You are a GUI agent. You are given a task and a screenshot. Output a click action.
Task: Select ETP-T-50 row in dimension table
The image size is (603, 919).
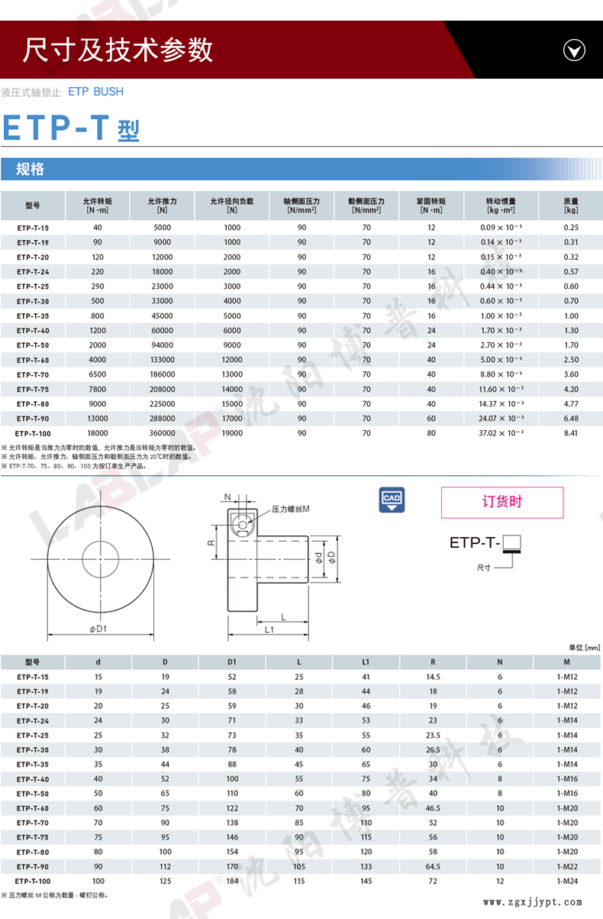tap(301, 794)
